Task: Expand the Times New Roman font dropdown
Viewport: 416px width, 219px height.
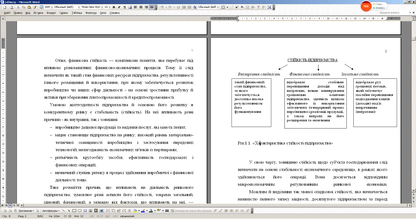Action: coord(102,7)
